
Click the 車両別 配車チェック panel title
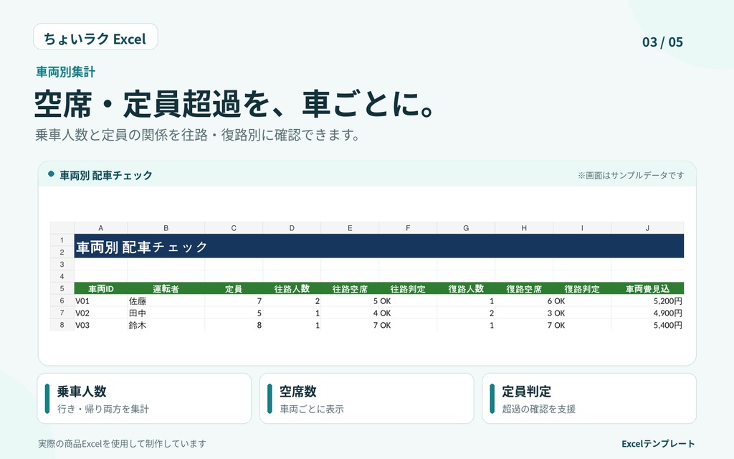106,175
